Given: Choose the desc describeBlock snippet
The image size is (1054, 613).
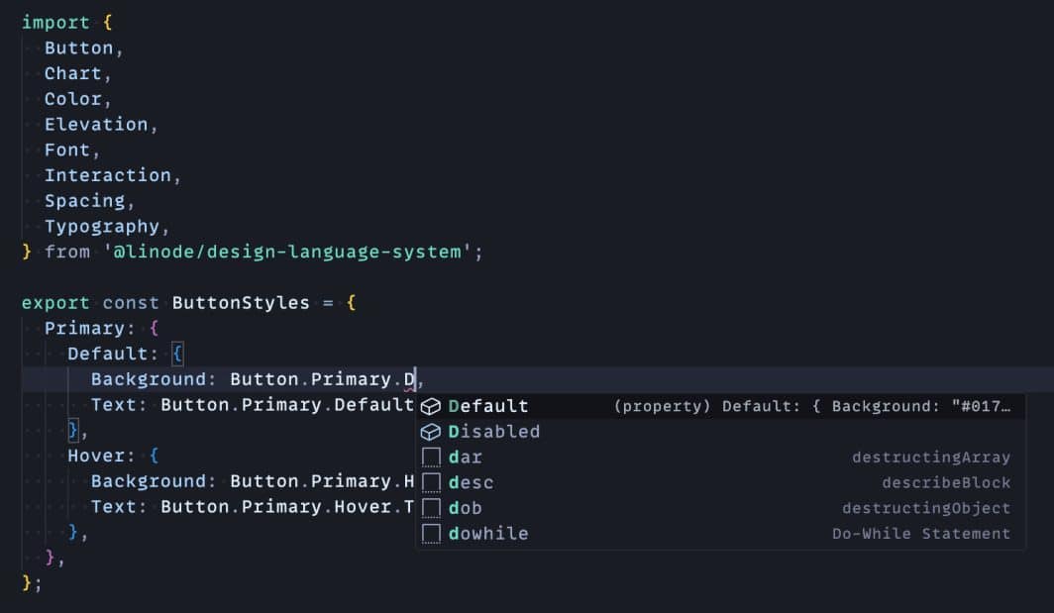Looking at the screenshot, I should 471,483.
